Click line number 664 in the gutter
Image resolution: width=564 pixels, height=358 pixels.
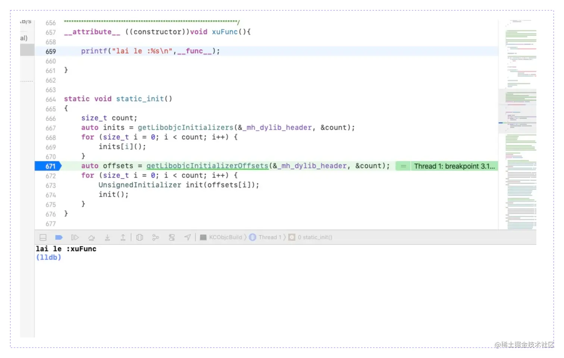coord(51,99)
